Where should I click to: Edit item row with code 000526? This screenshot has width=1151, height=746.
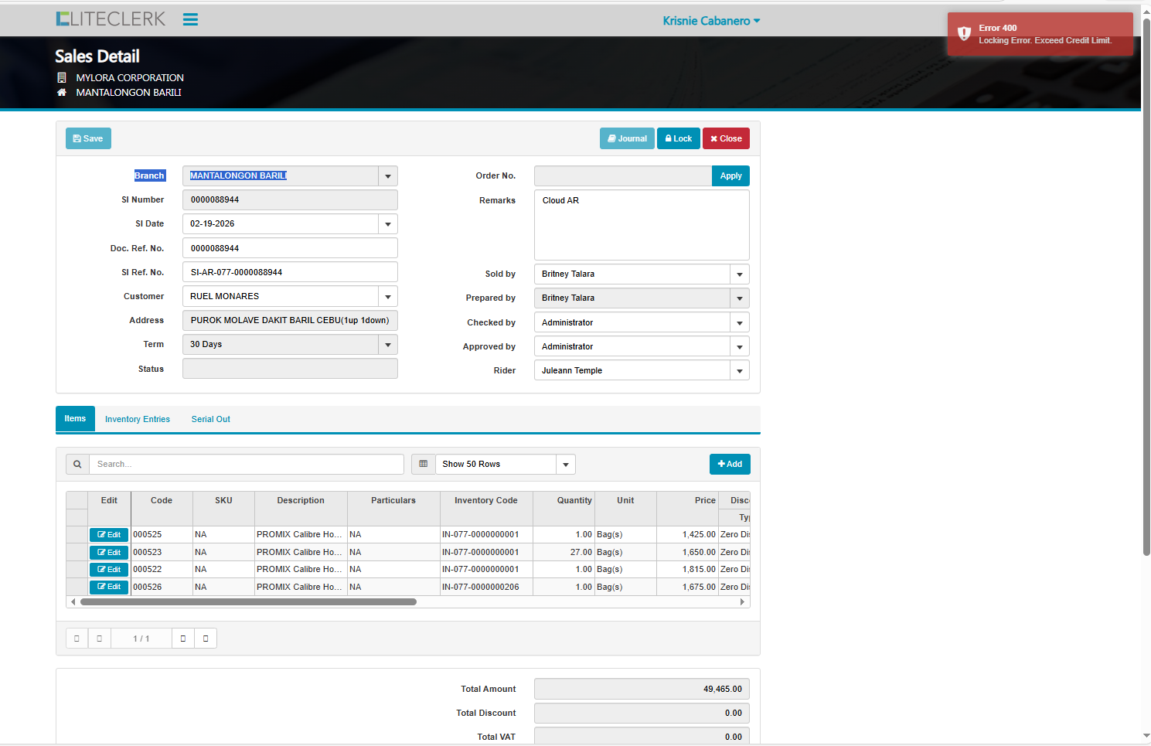[x=109, y=588]
